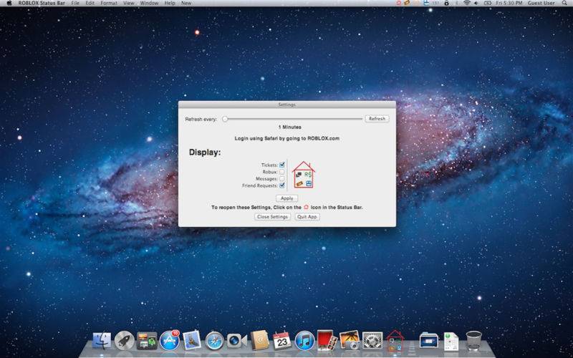The height and width of the screenshot is (358, 573).
Task: Open Finder from the Dock
Action: (x=102, y=341)
